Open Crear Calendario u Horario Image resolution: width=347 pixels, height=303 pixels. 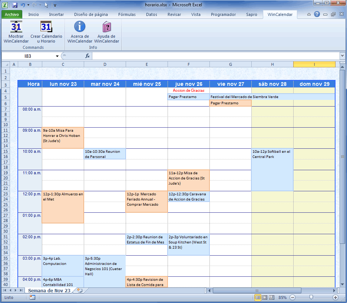46,27
